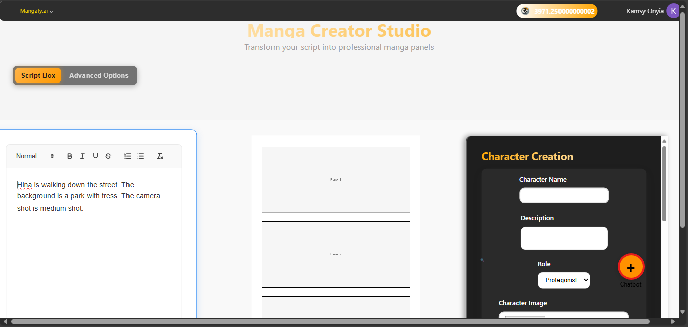Open Mangafy.ai from the top bar
The width and height of the screenshot is (688, 327).
(x=33, y=10)
